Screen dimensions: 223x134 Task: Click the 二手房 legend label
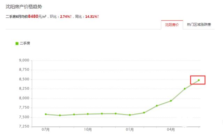[25, 44]
